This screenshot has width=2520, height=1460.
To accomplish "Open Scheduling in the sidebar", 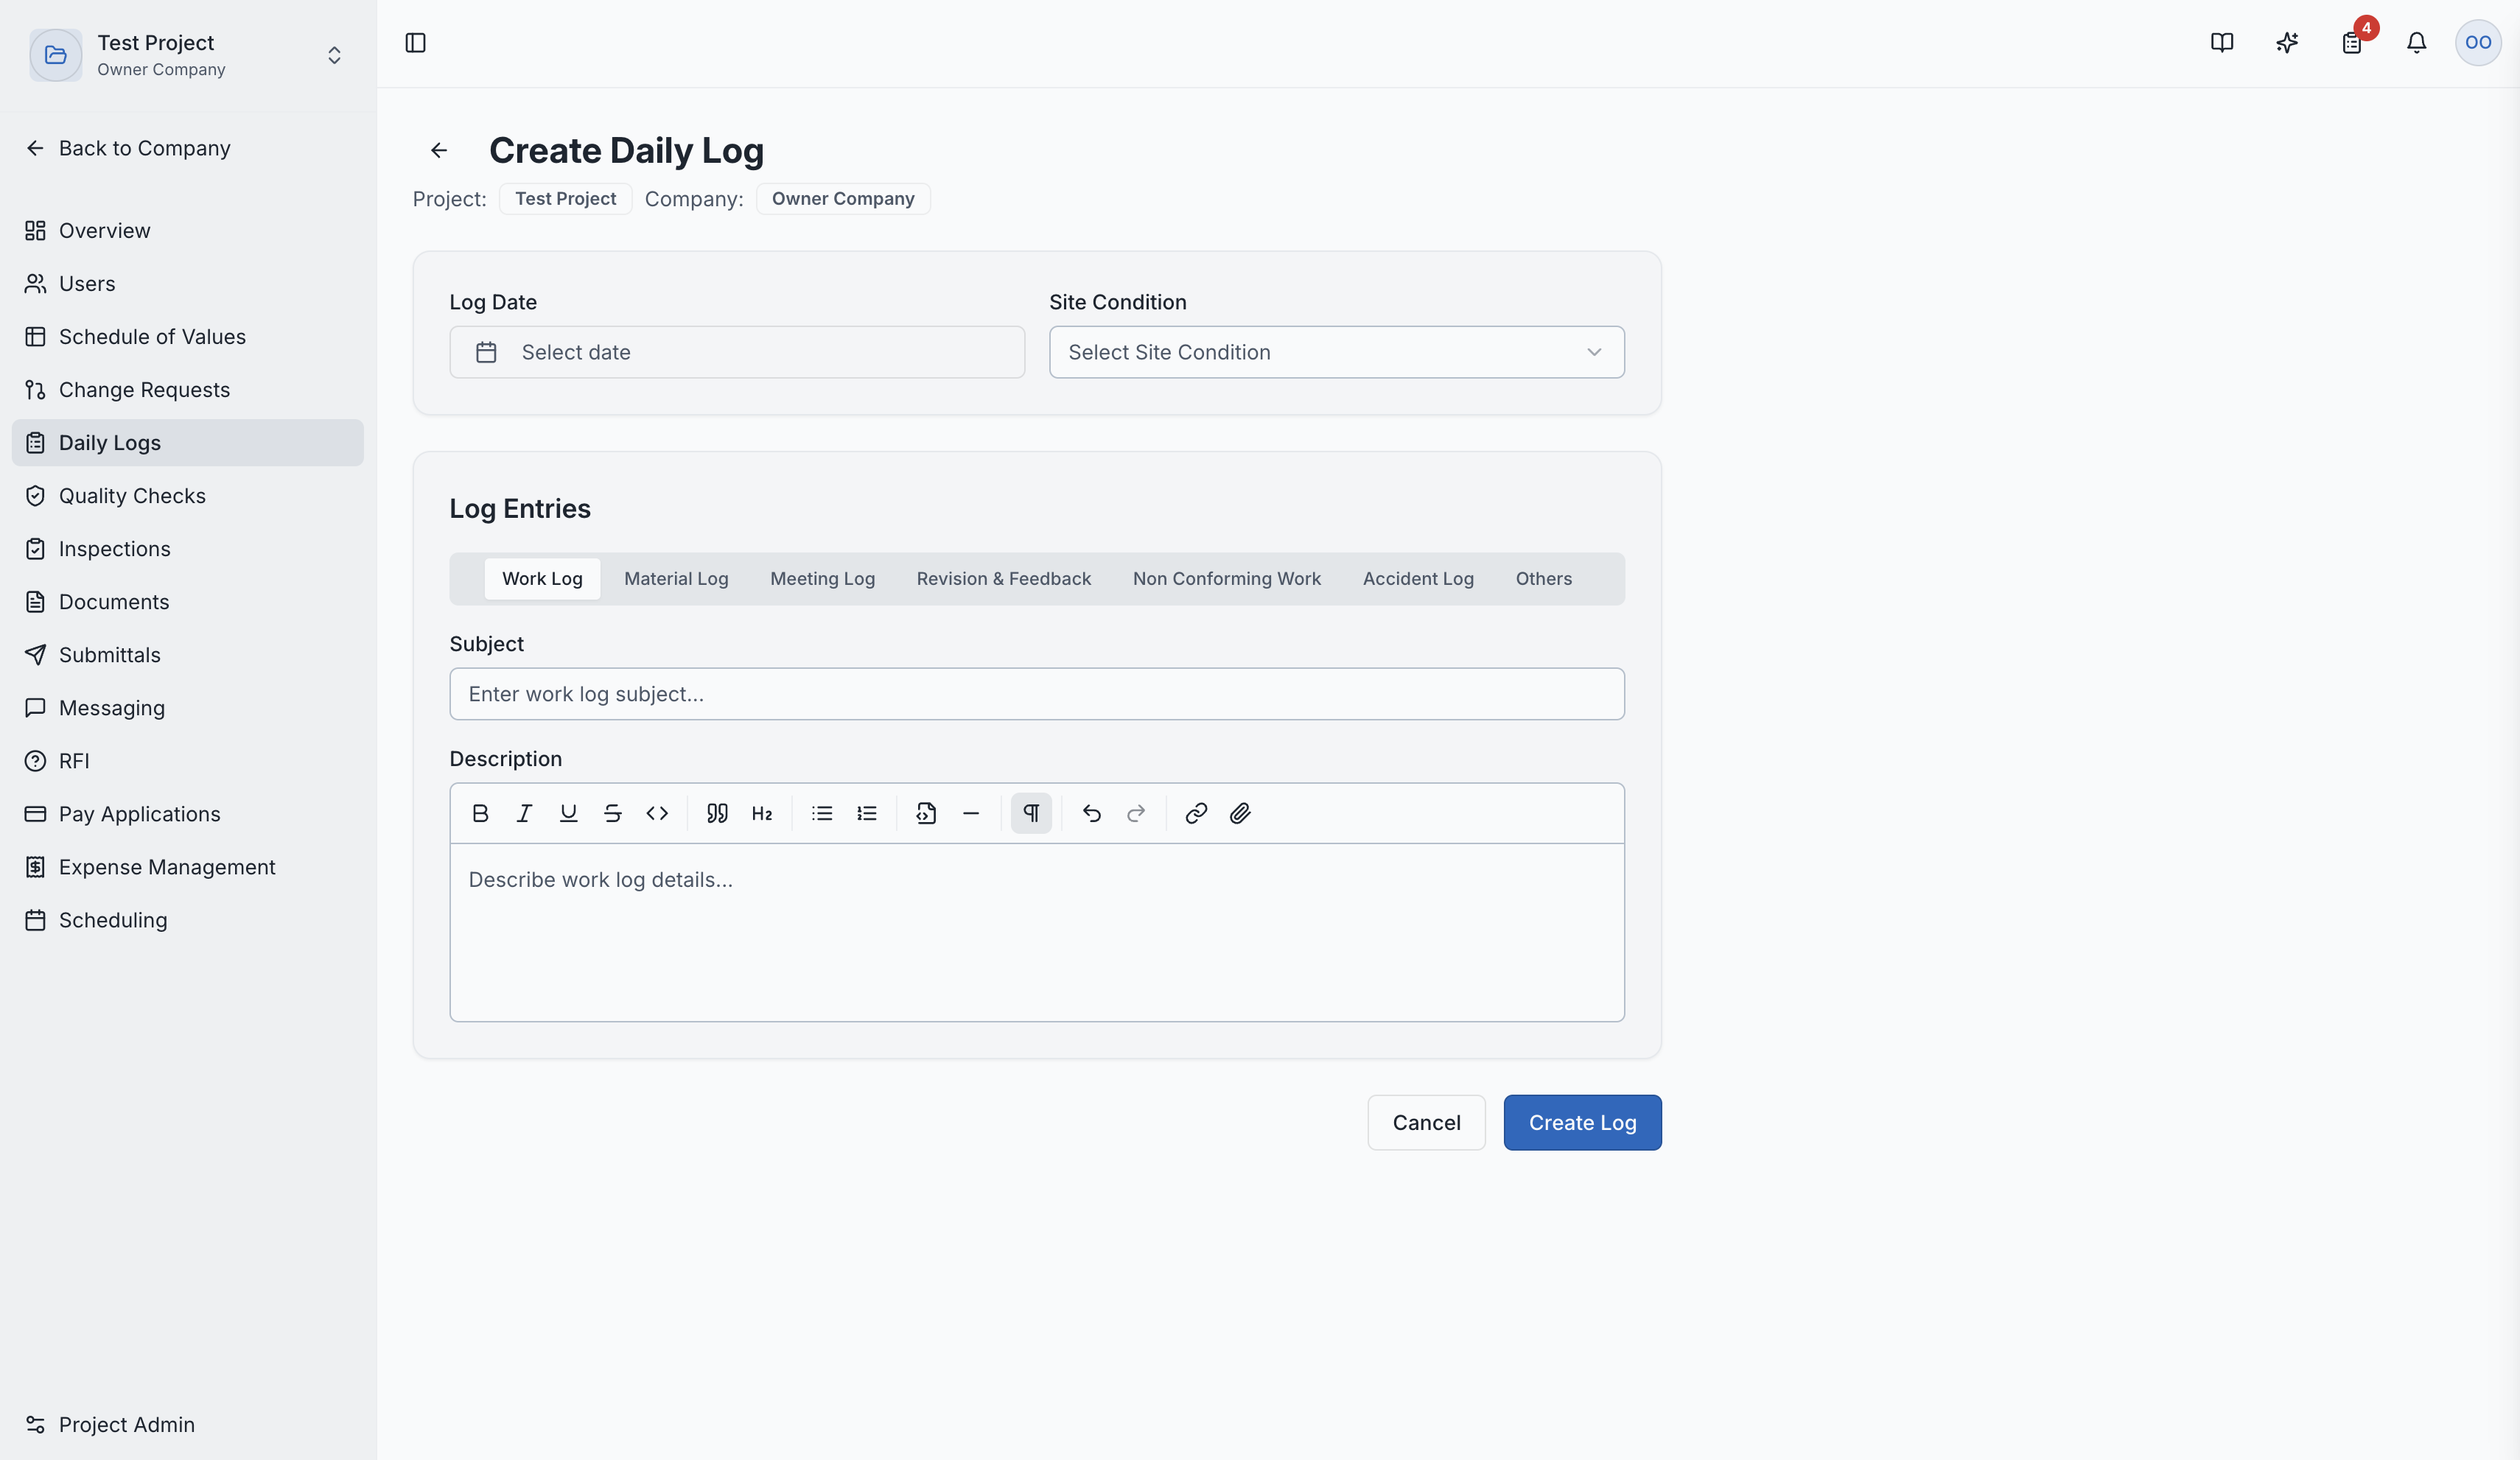I will click(x=187, y=920).
